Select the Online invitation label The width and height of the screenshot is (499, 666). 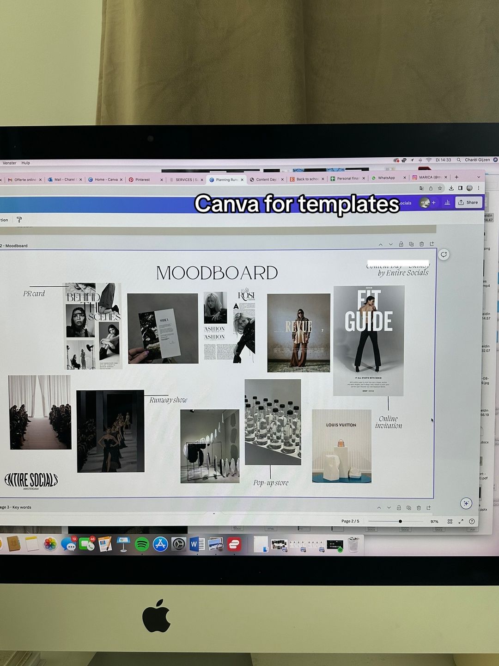coord(389,422)
